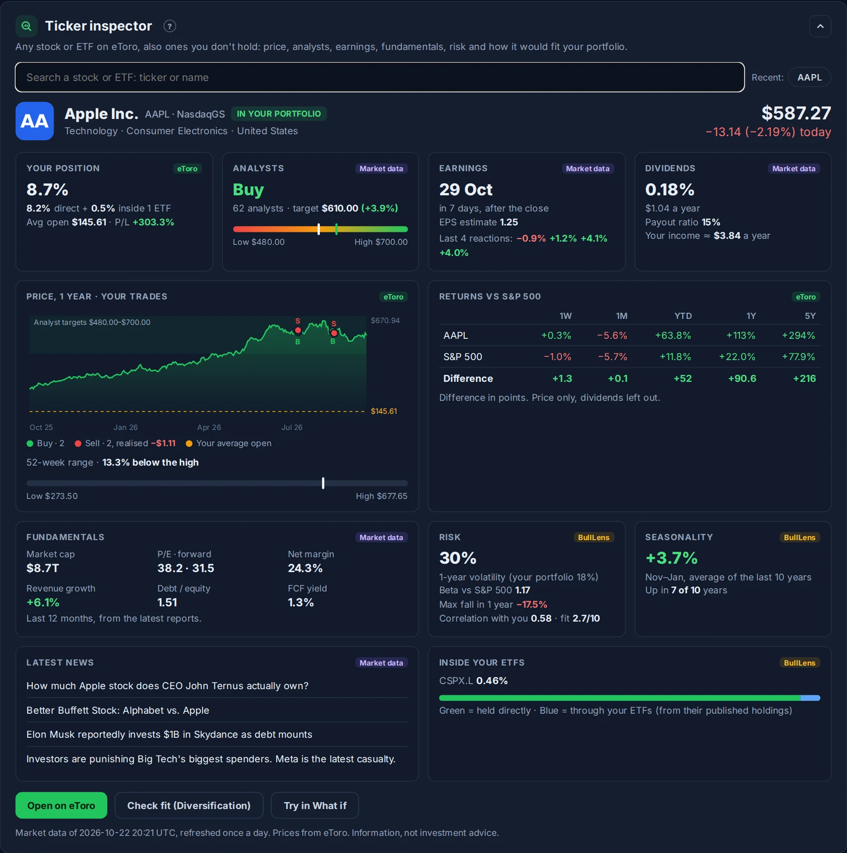Click the 5Y column header
The height and width of the screenshot is (853, 847).
(x=810, y=316)
